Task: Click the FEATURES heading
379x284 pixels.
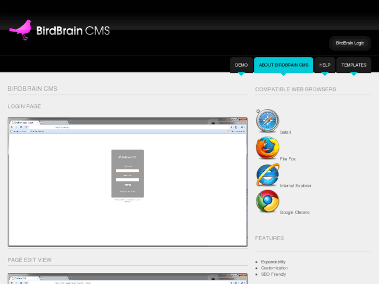Action: 270,238
